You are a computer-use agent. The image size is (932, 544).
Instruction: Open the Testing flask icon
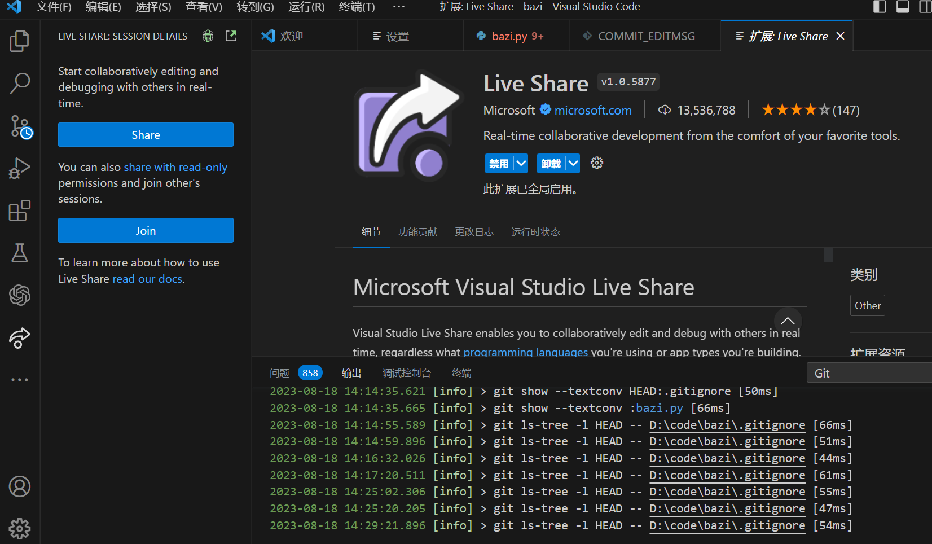coord(20,253)
